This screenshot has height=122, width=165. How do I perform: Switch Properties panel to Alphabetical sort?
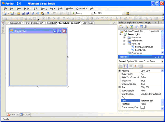(x=125, y=66)
